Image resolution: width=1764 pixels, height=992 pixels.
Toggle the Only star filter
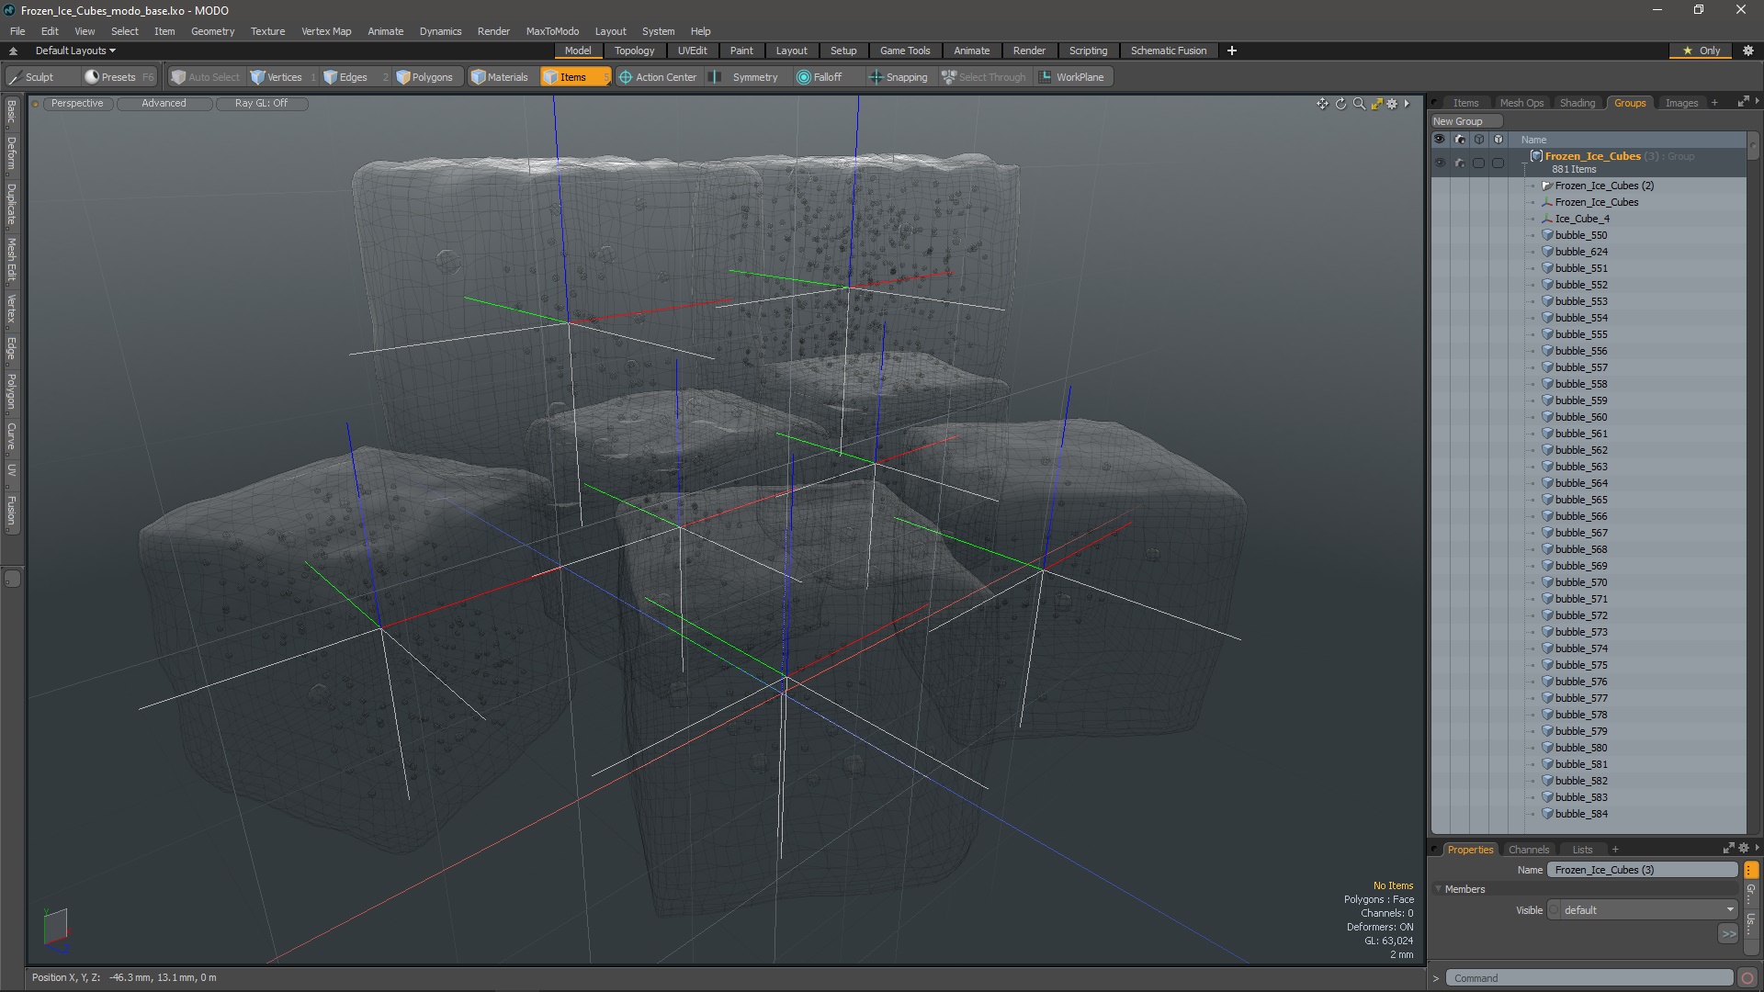coord(1701,51)
